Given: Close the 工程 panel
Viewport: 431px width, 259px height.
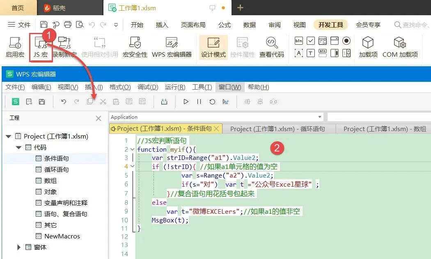Looking at the screenshot, I should [99, 118].
